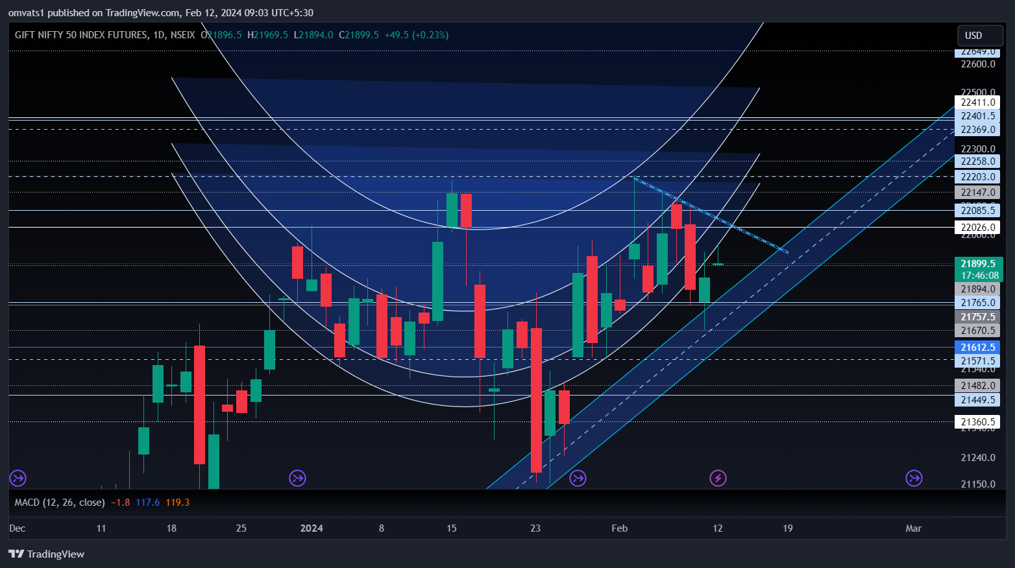This screenshot has height=568, width=1015.
Task: Select price label 22203.0
Action: pyautogui.click(x=977, y=177)
